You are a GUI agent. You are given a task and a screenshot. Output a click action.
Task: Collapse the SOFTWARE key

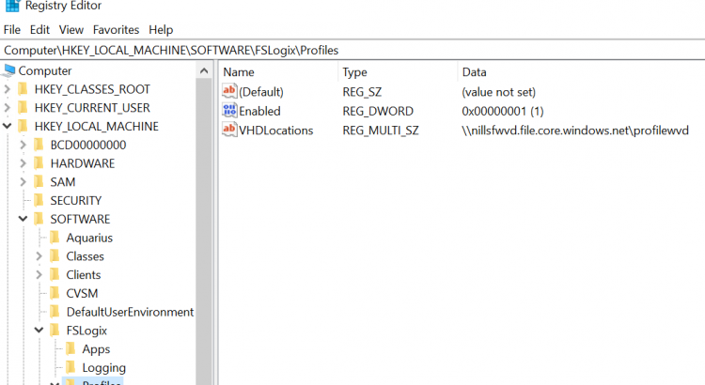point(23,219)
